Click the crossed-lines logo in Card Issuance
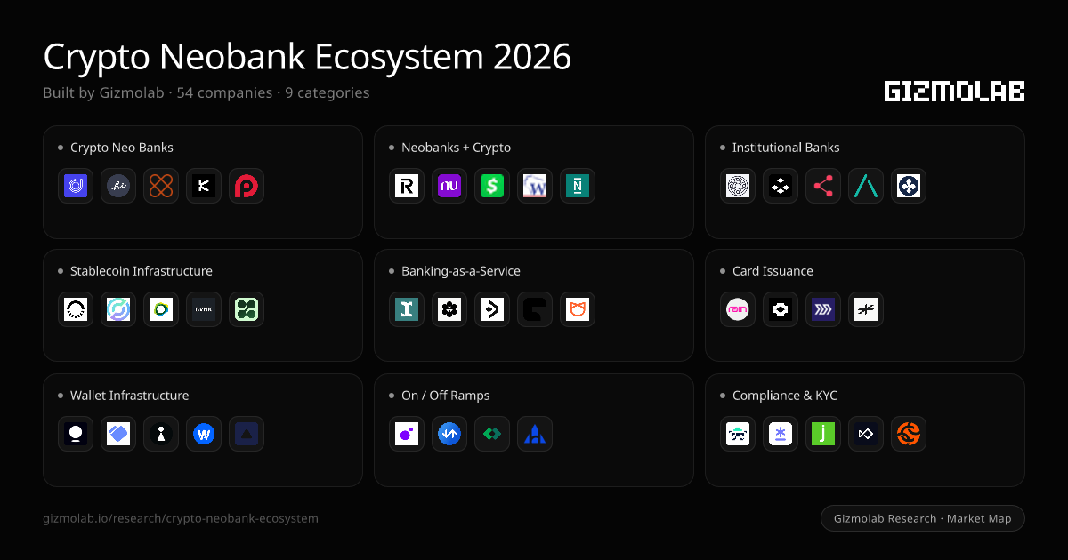Viewport: 1068px width, 560px height. tap(866, 309)
